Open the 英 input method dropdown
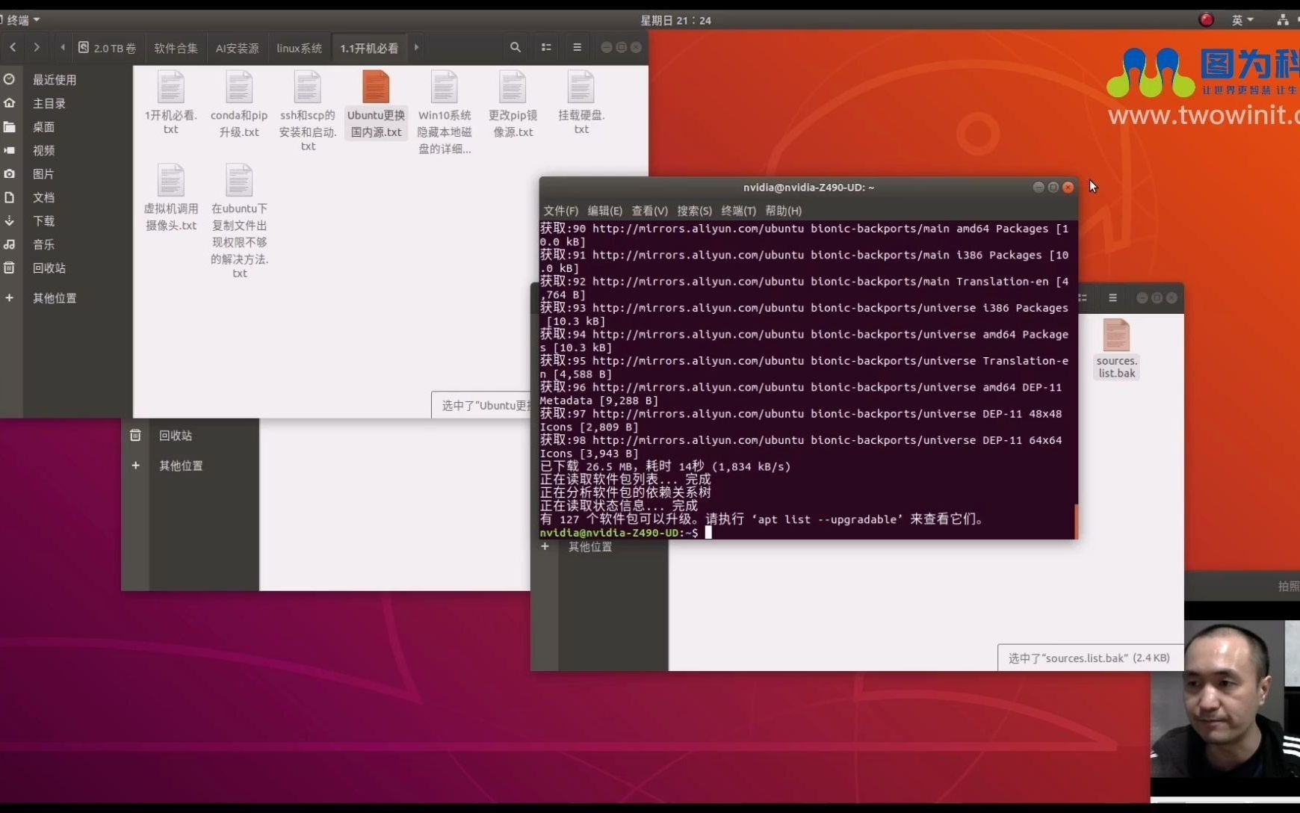 (1242, 20)
